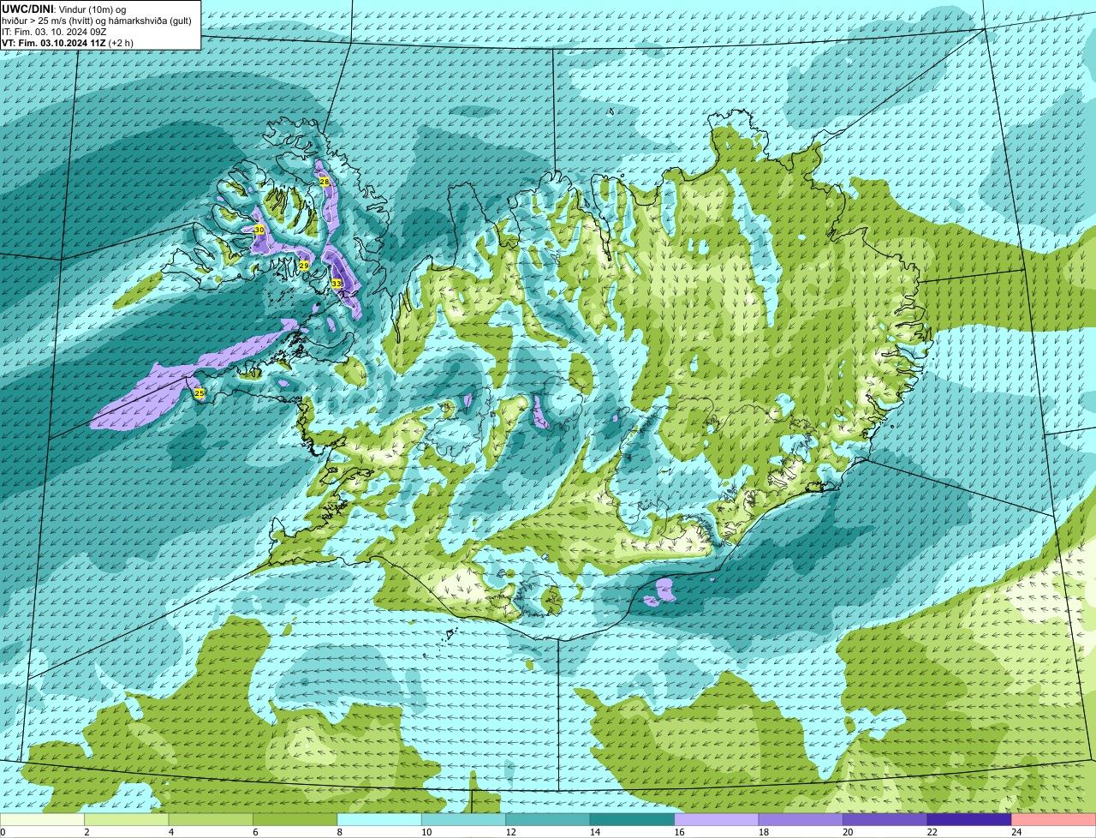Select the 12–14 m/s legend swatch
Viewport: 1096px width, 838px height.
point(548,820)
